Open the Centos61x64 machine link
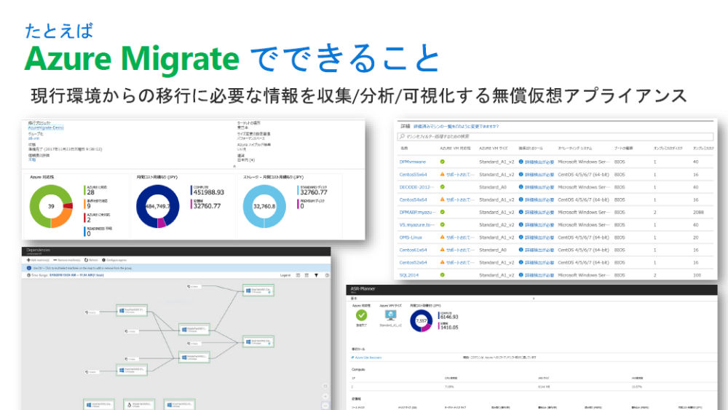 click(413, 250)
